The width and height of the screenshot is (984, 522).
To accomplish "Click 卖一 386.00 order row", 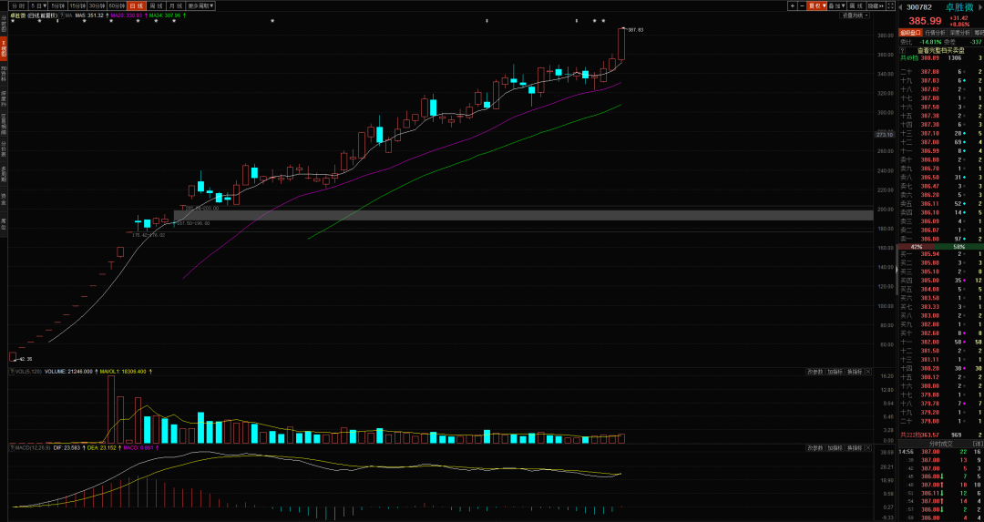I will tap(940, 239).
